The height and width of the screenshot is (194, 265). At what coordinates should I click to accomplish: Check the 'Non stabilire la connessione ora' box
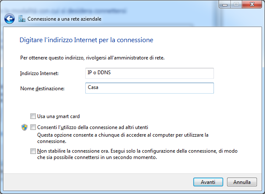coord(33,151)
